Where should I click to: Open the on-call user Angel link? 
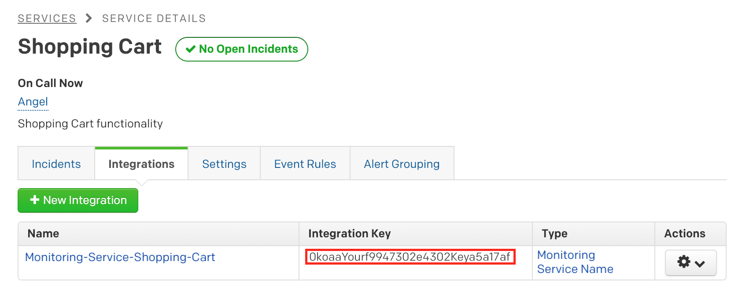point(33,102)
